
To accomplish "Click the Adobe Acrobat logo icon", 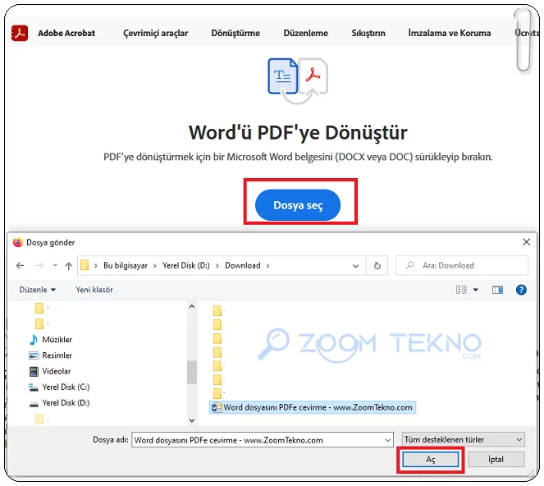I will click(x=20, y=33).
